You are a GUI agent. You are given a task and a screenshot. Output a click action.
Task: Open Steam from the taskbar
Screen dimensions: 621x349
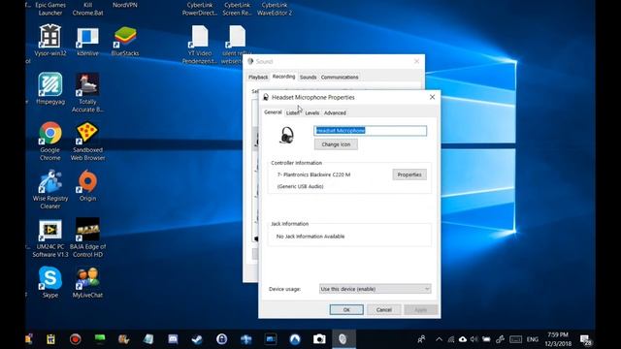click(x=197, y=339)
